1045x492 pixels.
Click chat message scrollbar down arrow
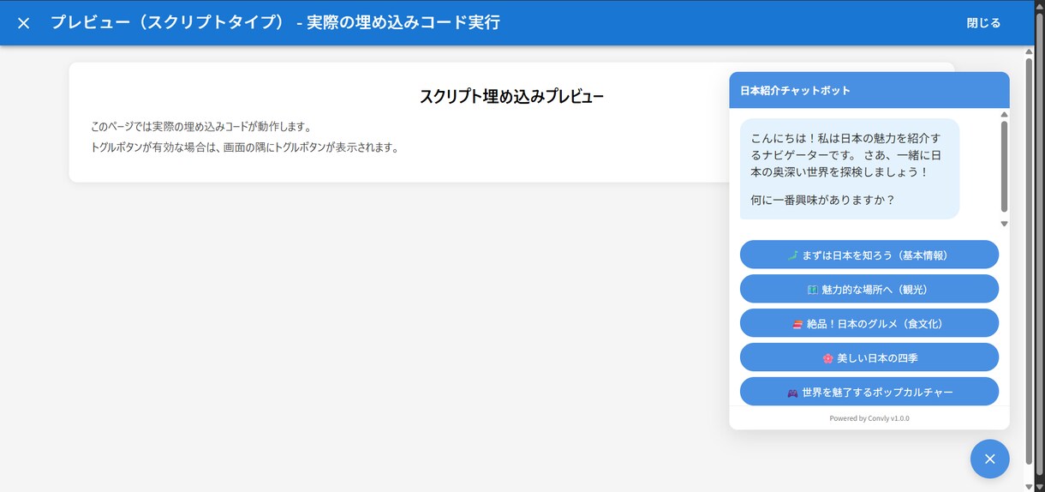coord(1004,224)
